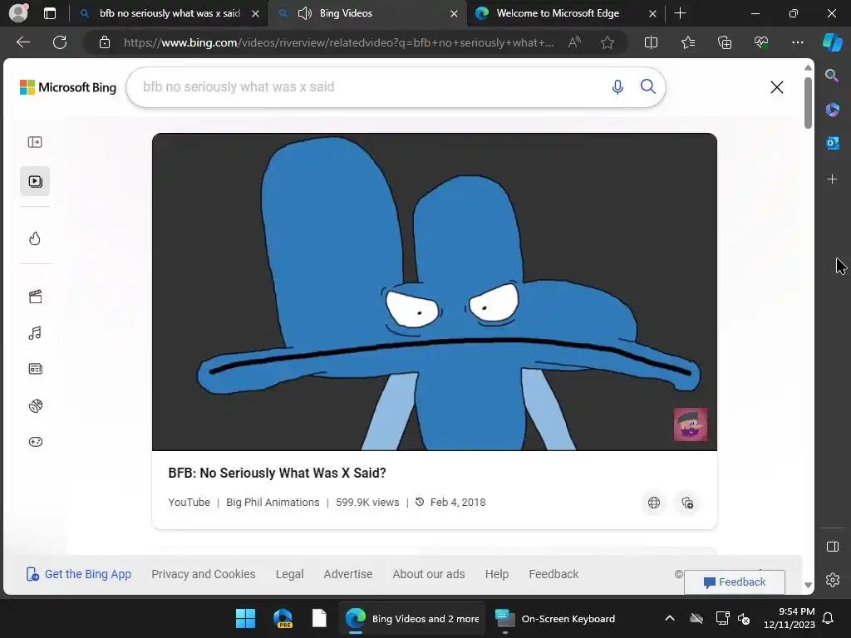Open sidebar settings gear
This screenshot has height=638, width=851.
833,580
